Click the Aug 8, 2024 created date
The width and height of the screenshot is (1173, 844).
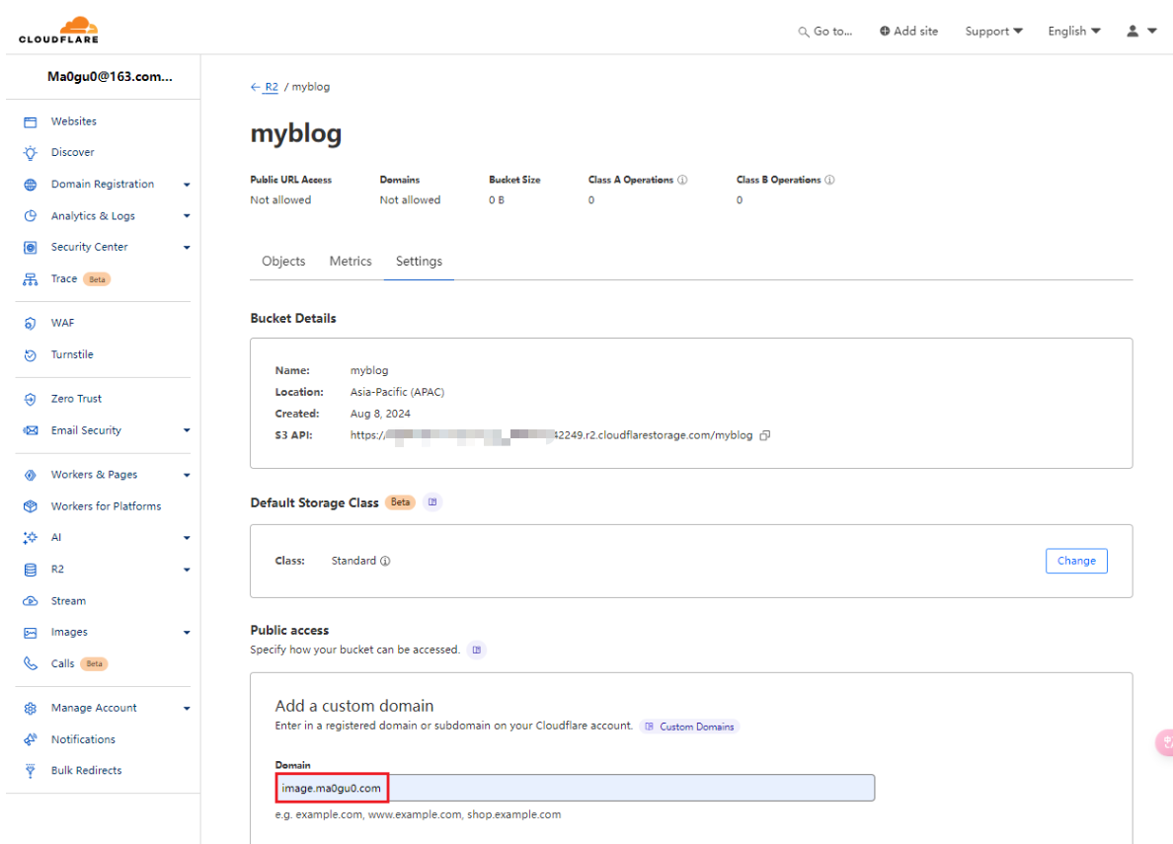point(380,414)
